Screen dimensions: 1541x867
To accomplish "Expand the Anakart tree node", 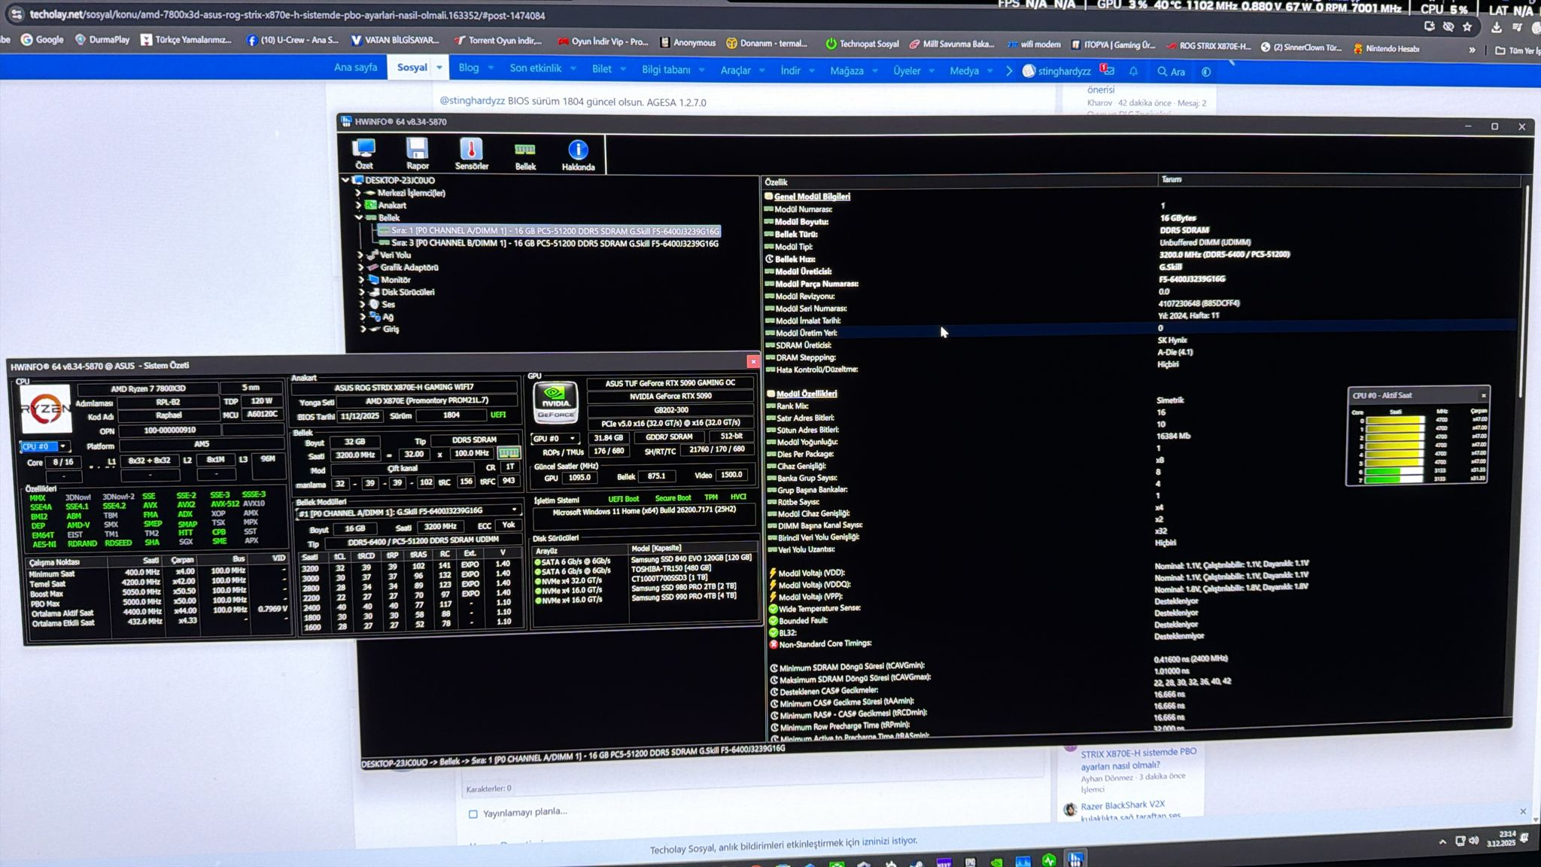I will 358,205.
